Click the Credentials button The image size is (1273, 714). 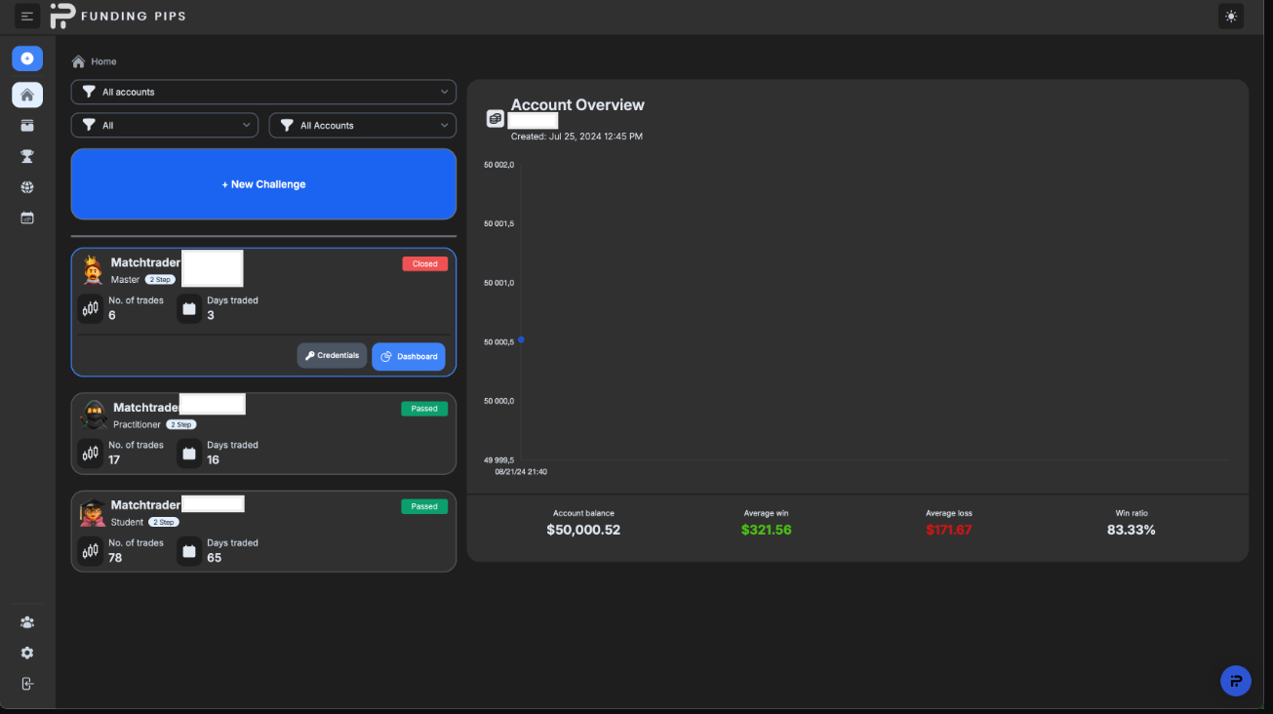[x=332, y=355]
